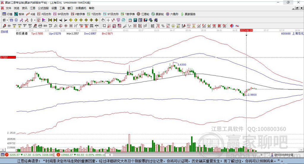Select the circular target drawing tool
Screen dimensions: 304x164
click(61, 26)
